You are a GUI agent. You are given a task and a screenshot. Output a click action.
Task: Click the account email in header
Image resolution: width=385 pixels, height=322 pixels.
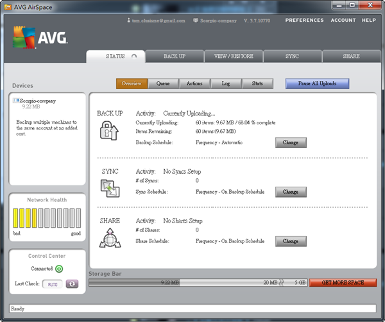click(x=158, y=21)
